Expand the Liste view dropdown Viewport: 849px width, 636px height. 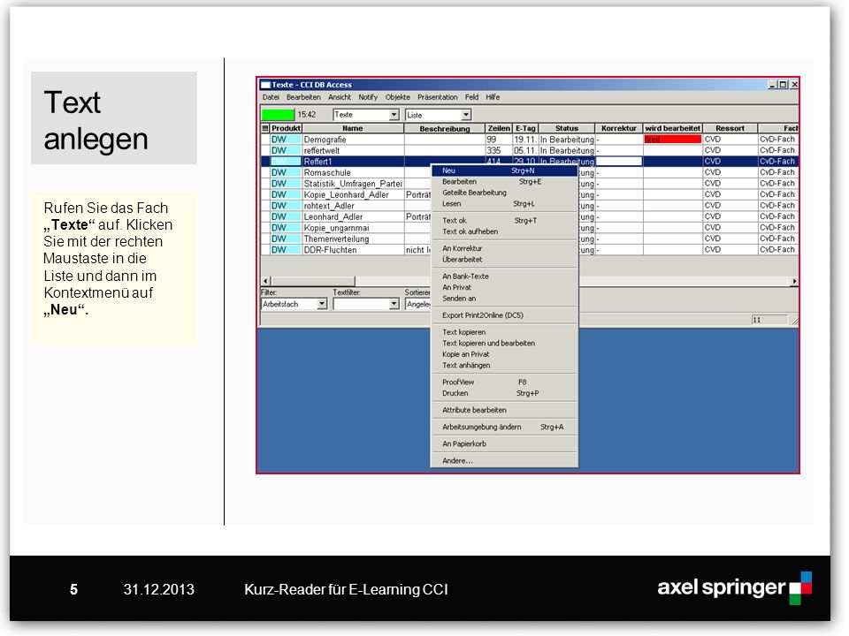click(466, 115)
